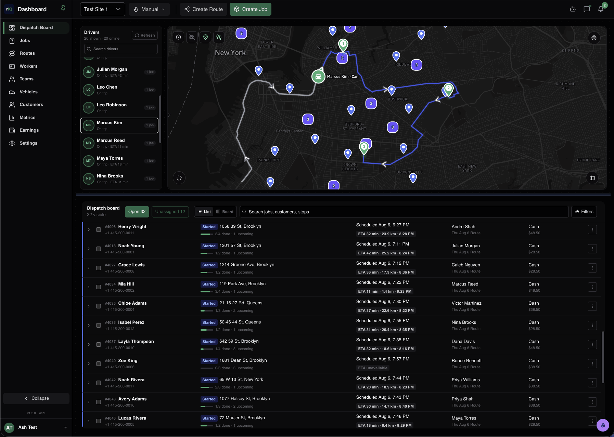Open Workers in the sidebar

pyautogui.click(x=36, y=66)
